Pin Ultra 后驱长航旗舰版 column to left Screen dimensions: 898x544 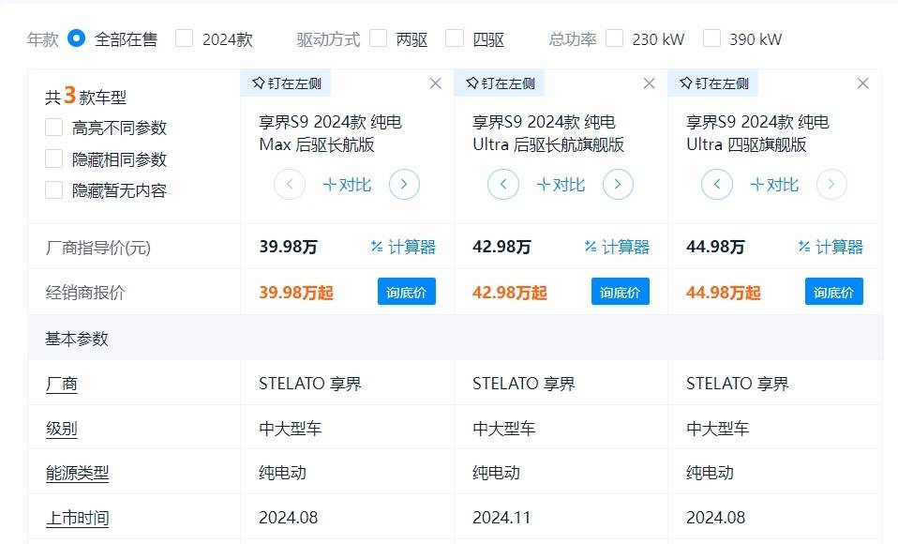tap(500, 83)
